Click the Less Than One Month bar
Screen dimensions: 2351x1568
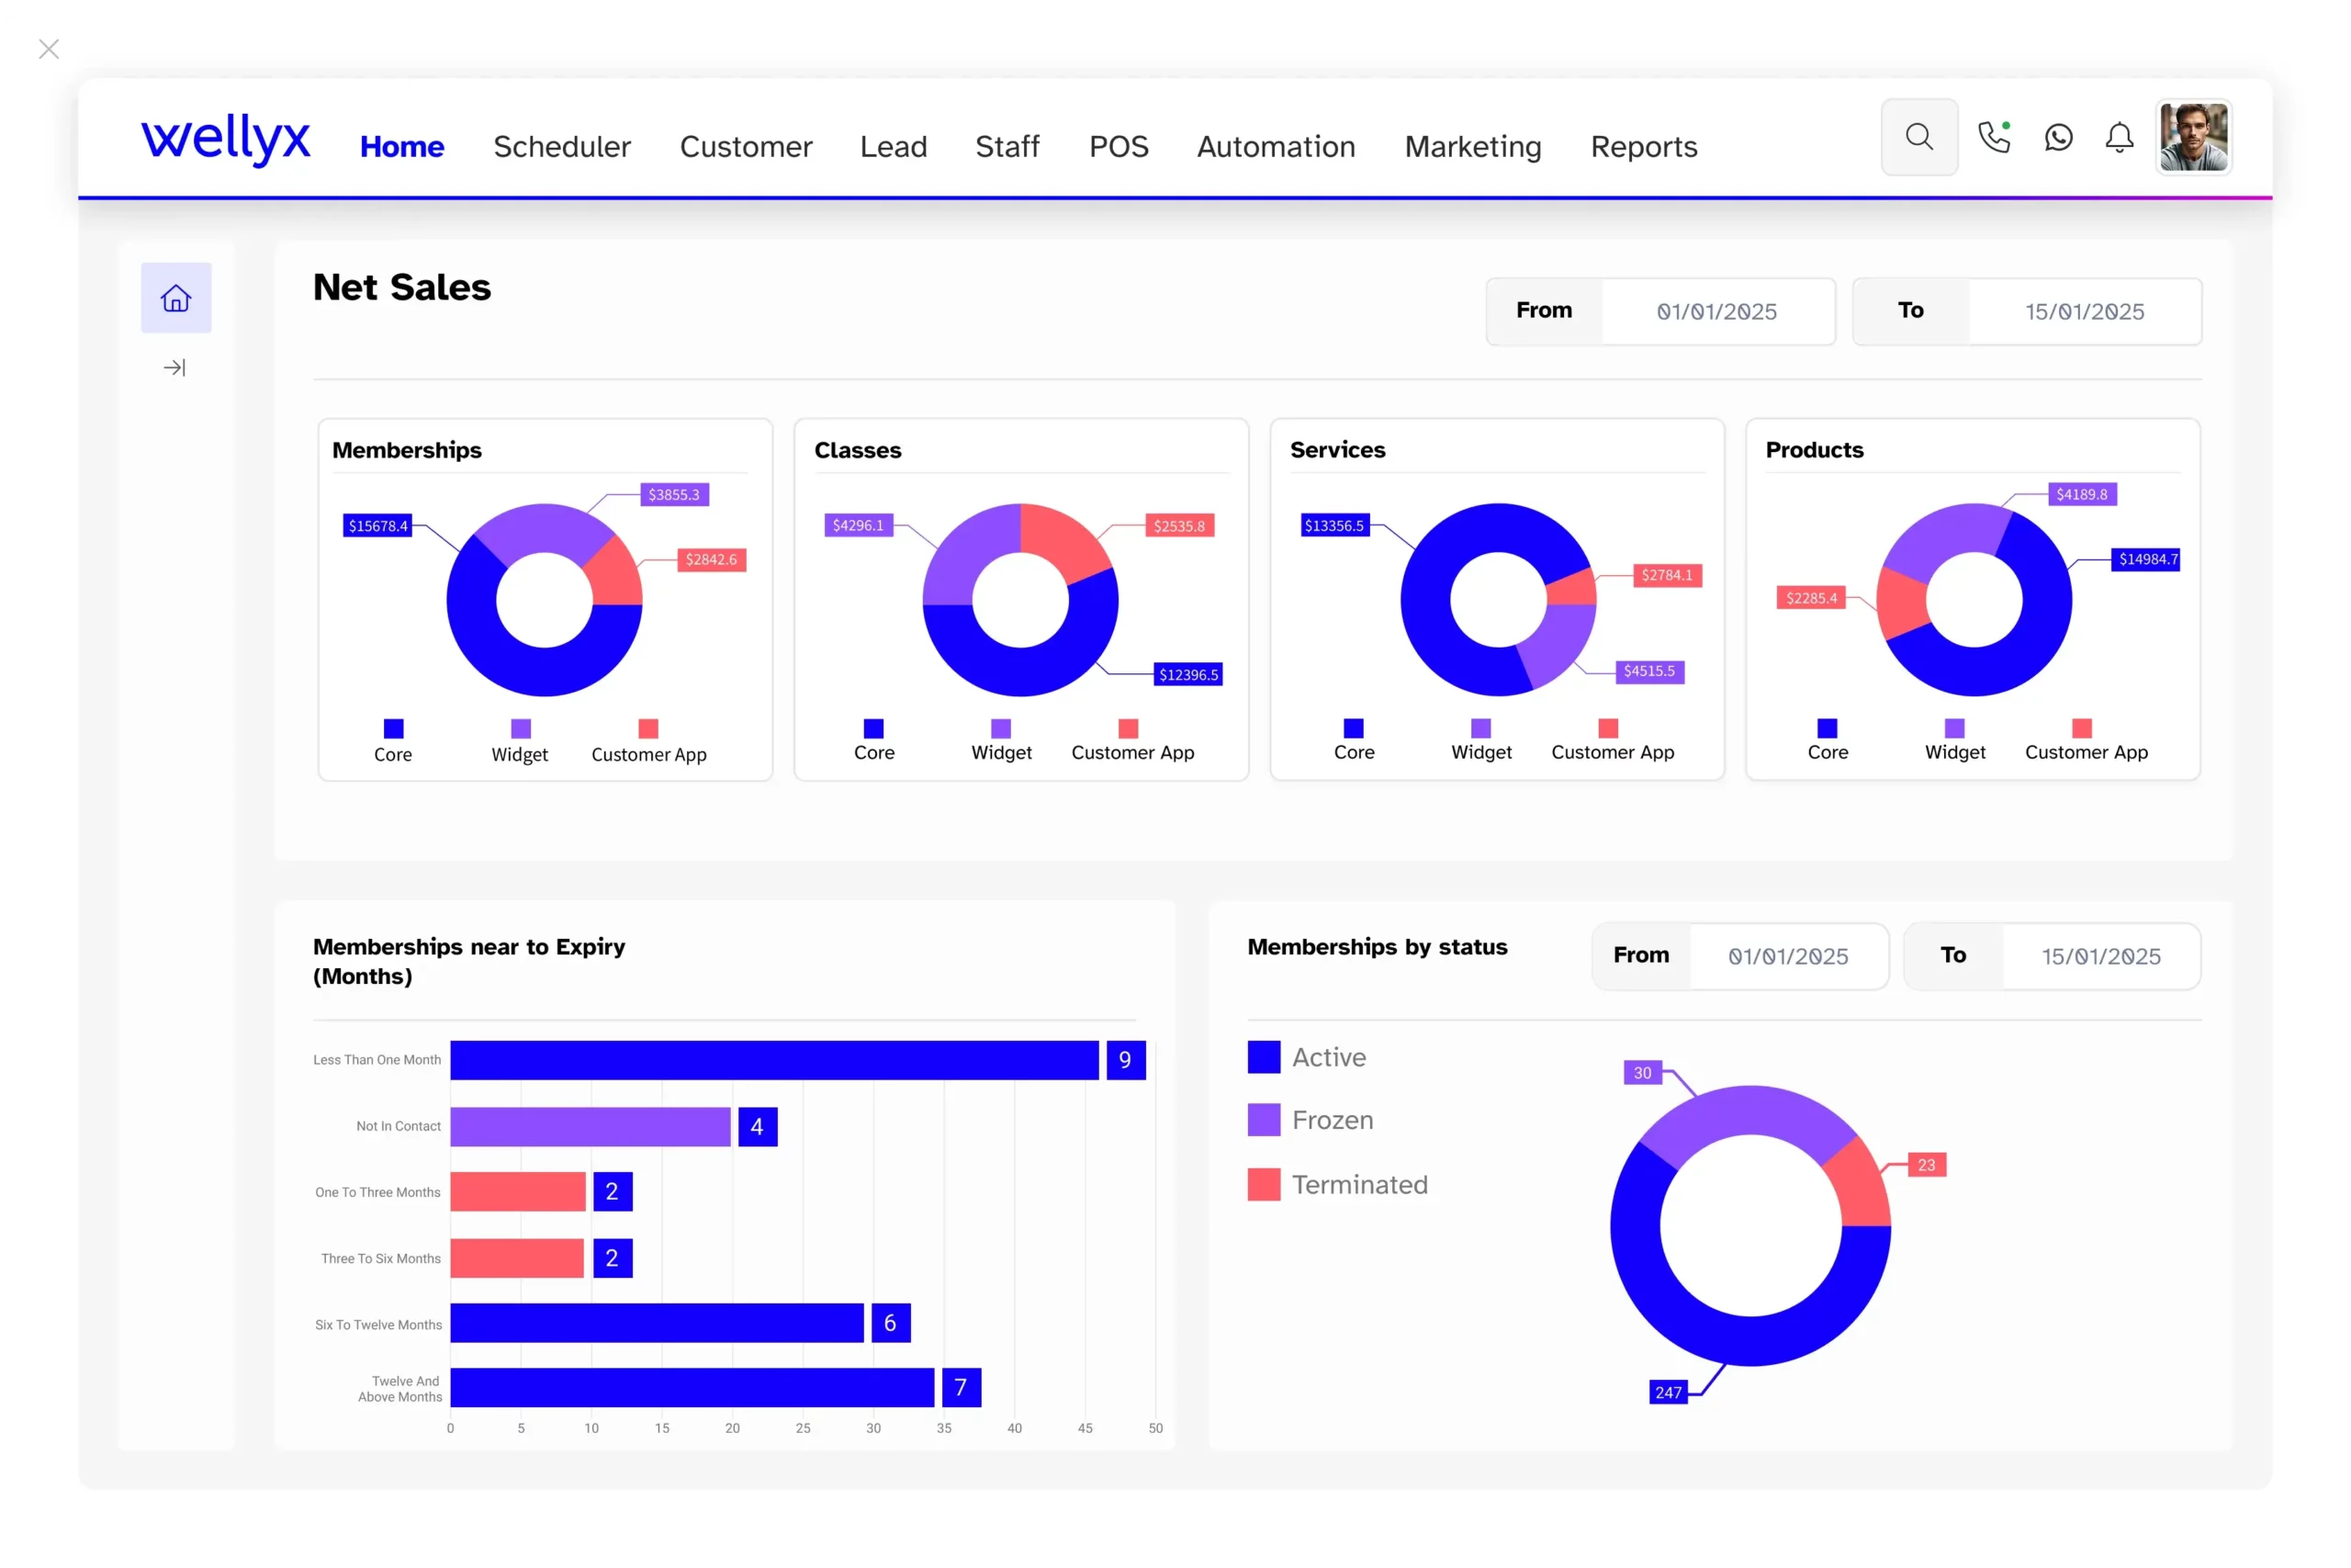(773, 1060)
